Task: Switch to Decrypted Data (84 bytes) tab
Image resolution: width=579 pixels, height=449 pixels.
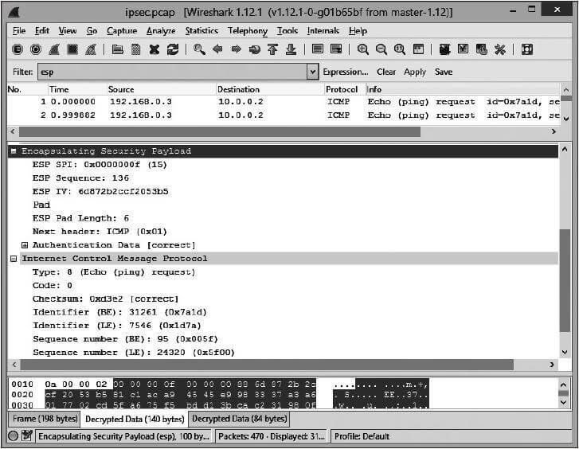Action: [x=239, y=419]
